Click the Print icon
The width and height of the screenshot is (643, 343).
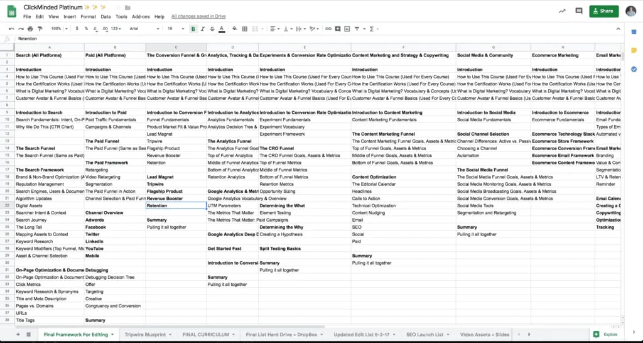tap(30, 29)
